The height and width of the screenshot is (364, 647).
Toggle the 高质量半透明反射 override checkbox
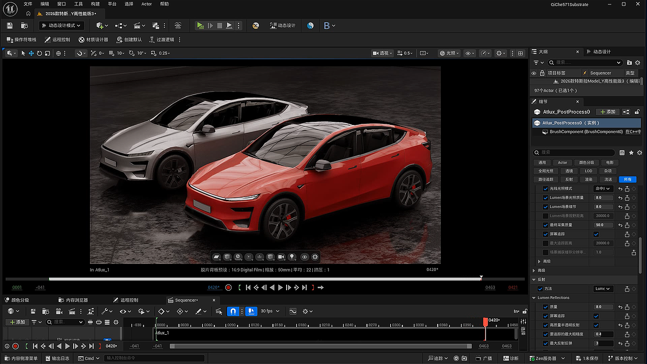(x=545, y=325)
